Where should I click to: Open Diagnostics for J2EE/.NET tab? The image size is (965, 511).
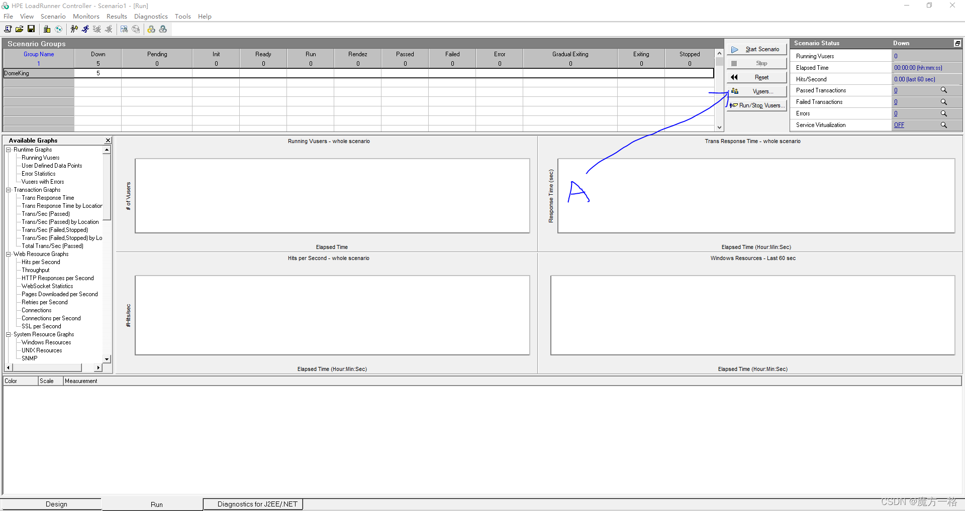[x=253, y=504]
